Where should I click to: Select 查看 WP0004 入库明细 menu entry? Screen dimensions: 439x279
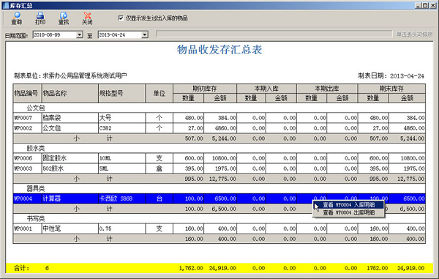pyautogui.click(x=348, y=205)
